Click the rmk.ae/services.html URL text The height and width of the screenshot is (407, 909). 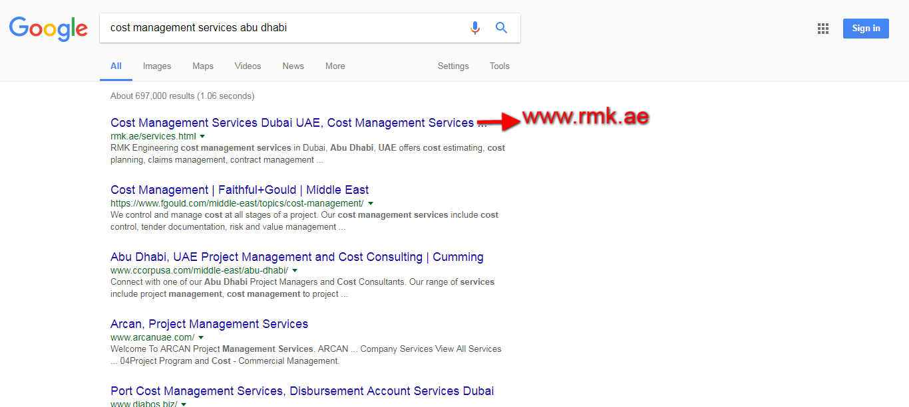pos(153,137)
